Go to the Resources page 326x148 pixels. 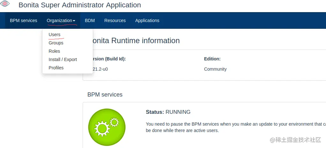pos(115,20)
